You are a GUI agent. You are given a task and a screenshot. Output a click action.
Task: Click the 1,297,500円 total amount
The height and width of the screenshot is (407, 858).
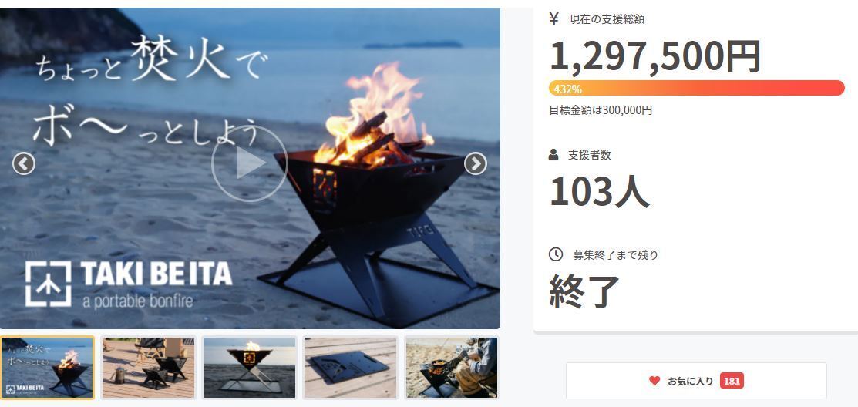pos(655,56)
